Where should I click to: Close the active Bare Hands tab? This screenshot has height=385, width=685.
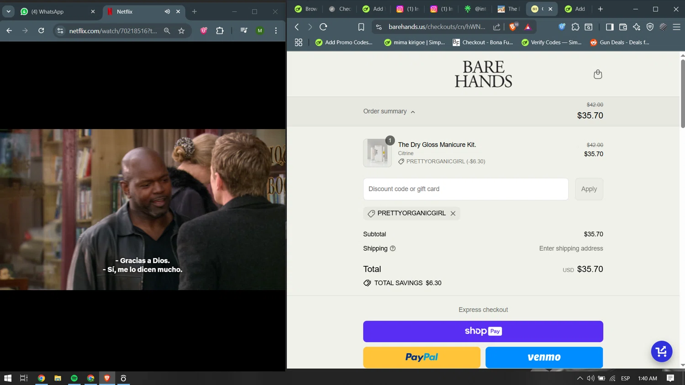coord(550,9)
